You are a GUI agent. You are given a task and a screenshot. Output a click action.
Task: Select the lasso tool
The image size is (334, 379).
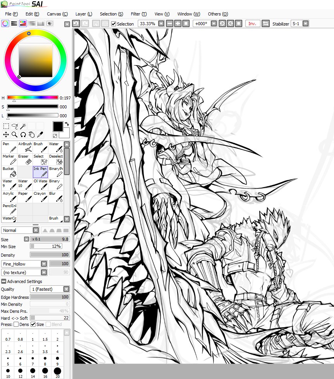(x=14, y=126)
